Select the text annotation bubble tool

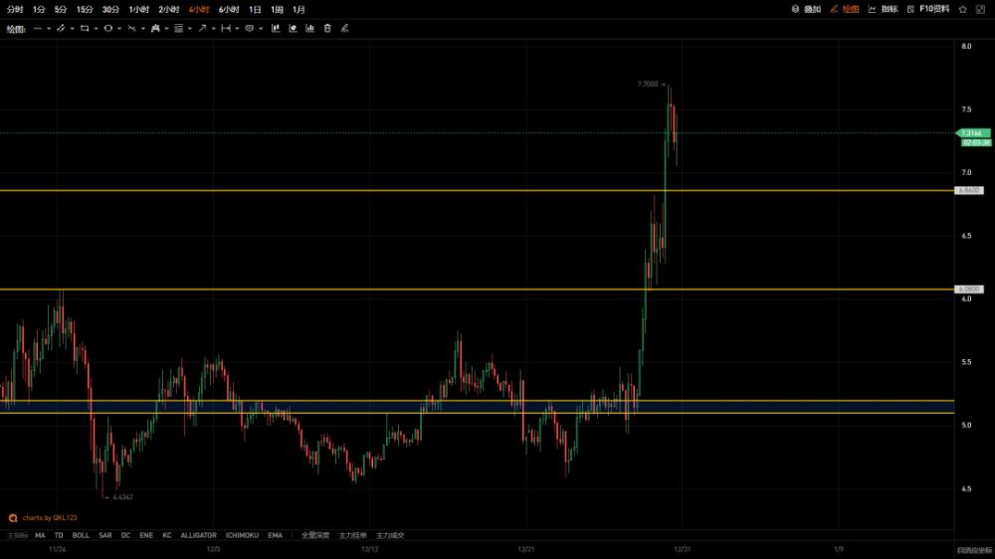(250, 29)
